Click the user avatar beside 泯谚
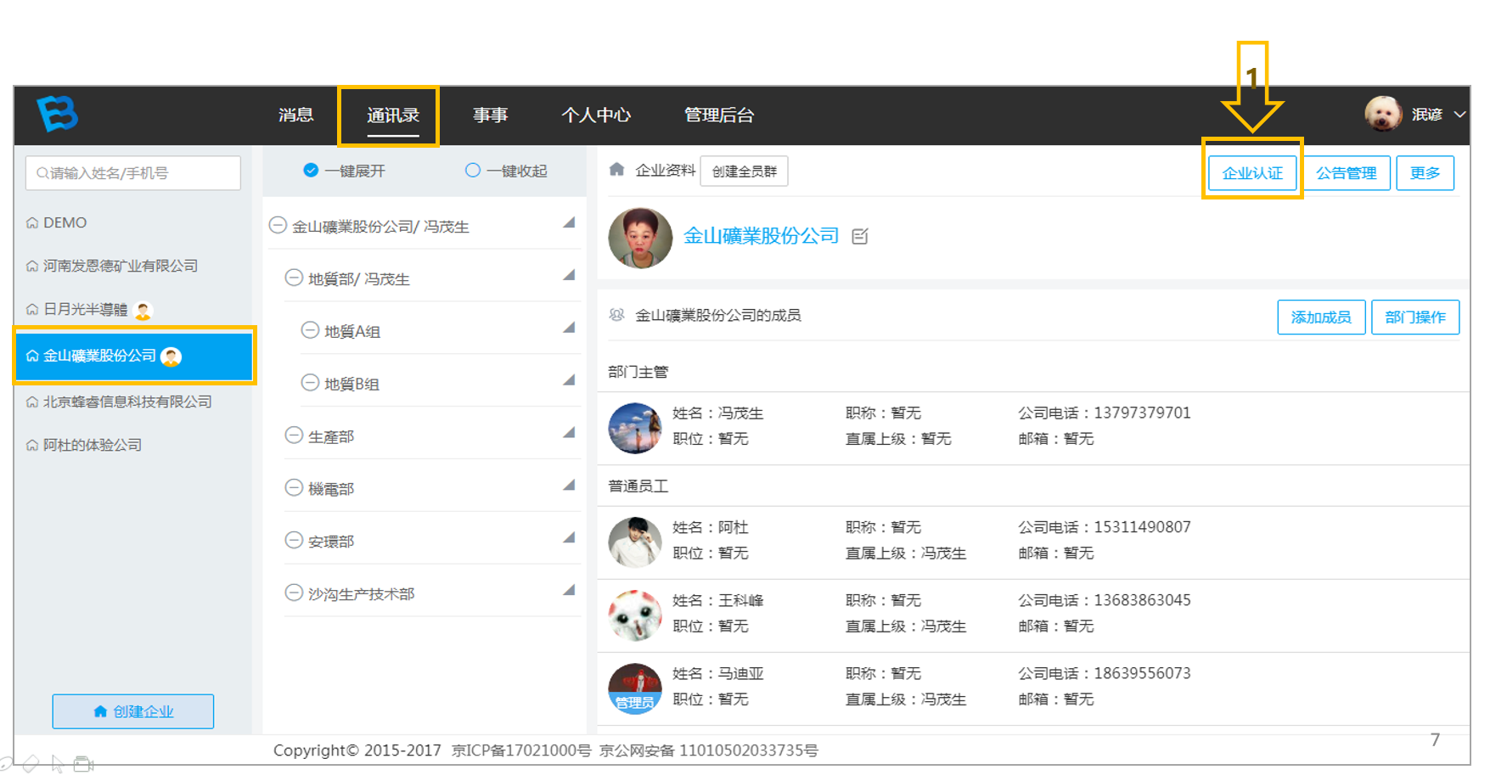 (x=1383, y=114)
